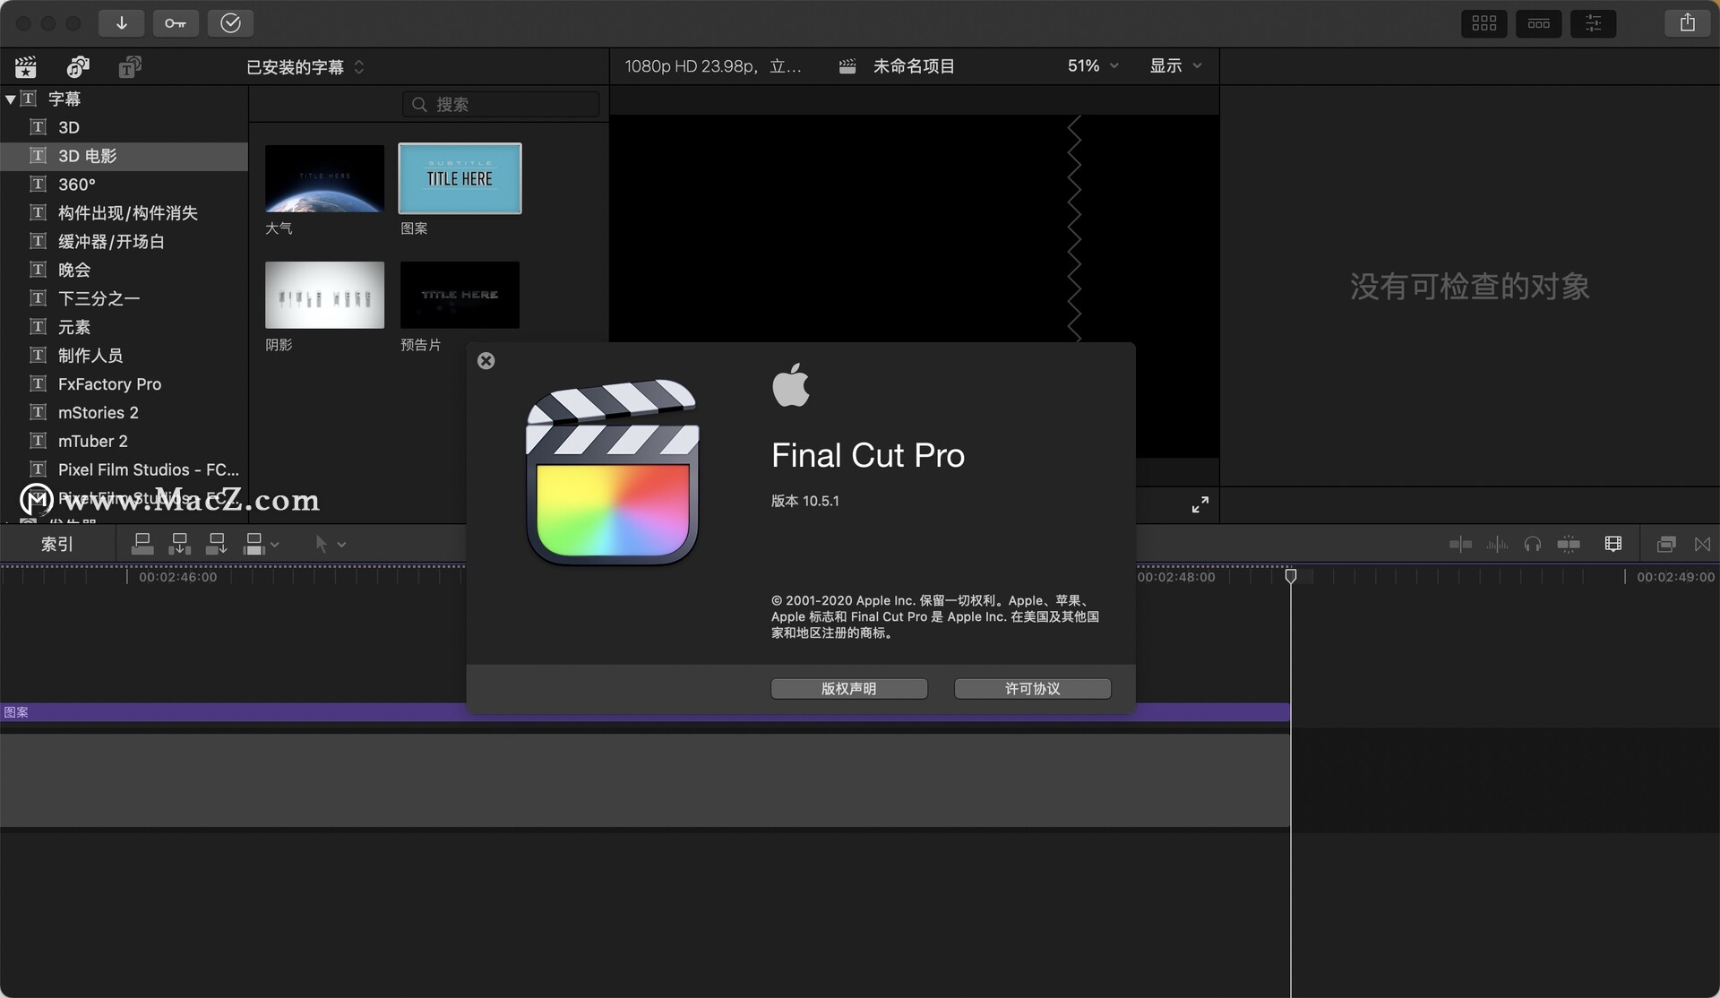Click the 00:02:46:00 timeline ruler mark
Image resolution: width=1720 pixels, height=998 pixels.
(177, 578)
